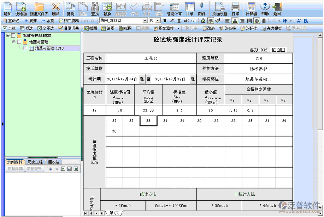Click the 选 button after the start date
Screen dimensions: 324x217
point(141,79)
